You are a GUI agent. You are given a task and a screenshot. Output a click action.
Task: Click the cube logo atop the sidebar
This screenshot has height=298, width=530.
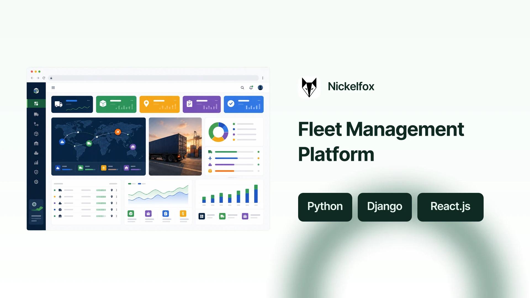tap(36, 91)
